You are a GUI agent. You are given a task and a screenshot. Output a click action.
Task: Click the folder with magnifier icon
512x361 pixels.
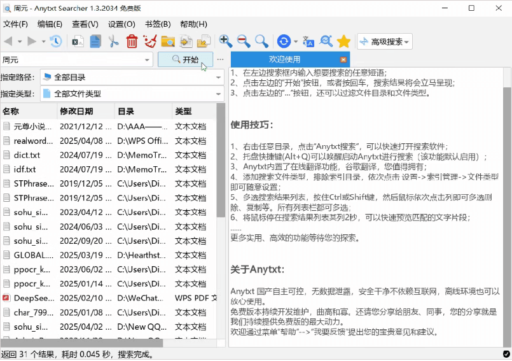168,41
